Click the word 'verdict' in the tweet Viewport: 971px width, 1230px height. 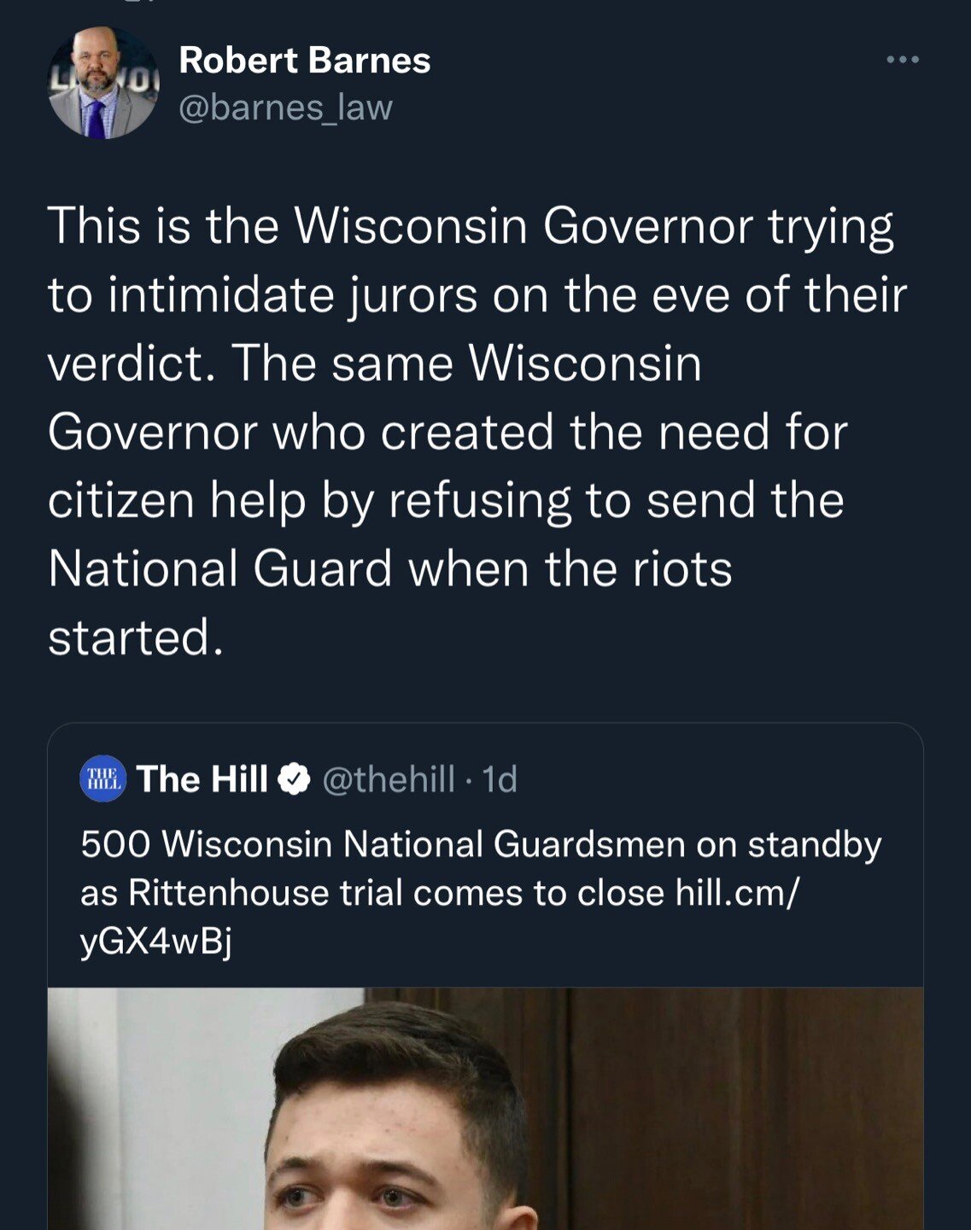pos(126,364)
